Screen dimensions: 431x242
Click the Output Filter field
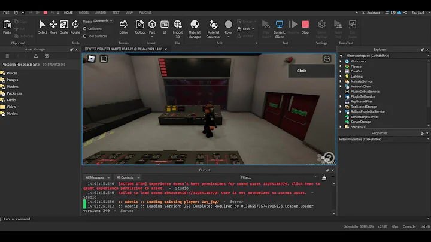[278, 177]
